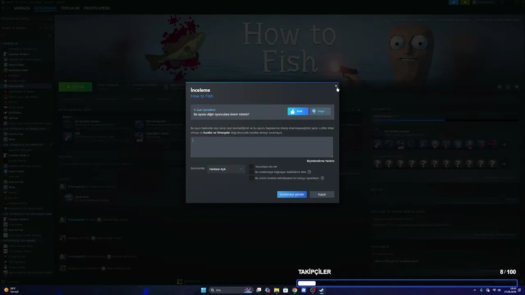Select ULTRAKILL in the library list

[x=15, y=113]
